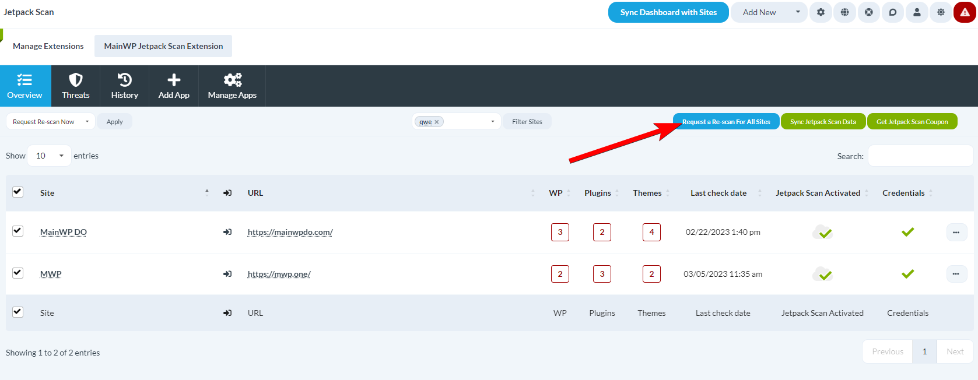Switch to Manage Extensions tab
The image size is (978, 380).
[48, 46]
